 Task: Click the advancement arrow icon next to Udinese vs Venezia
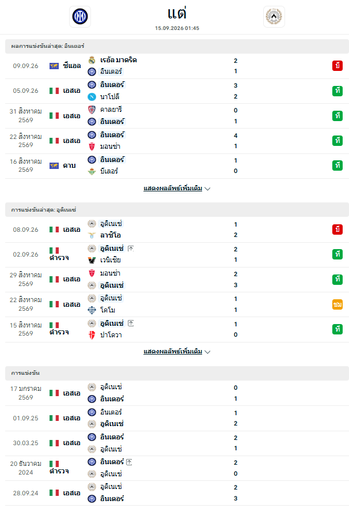pyautogui.click(x=131, y=249)
